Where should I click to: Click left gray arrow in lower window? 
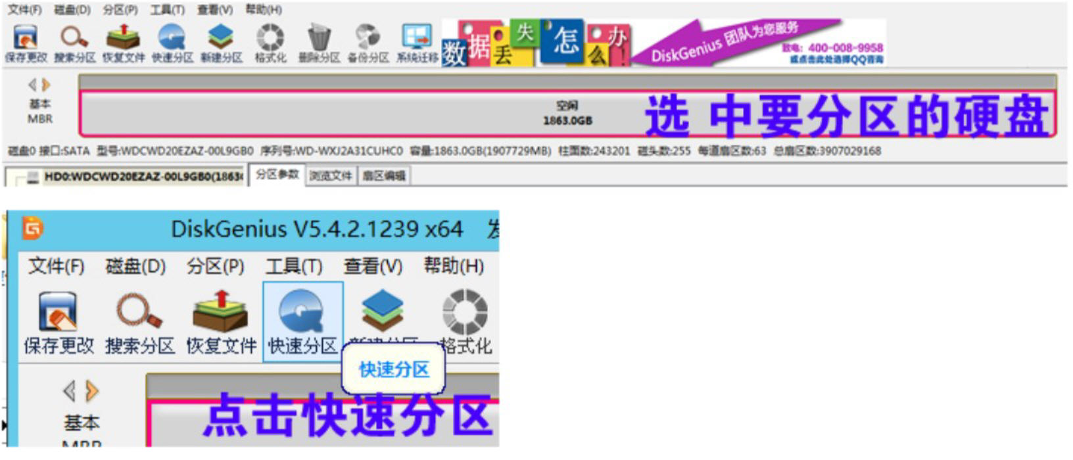pos(70,392)
